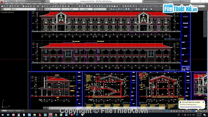Click the Save icon in quick access toolbar
The width and height of the screenshot is (208, 117).
(x=11, y=1)
